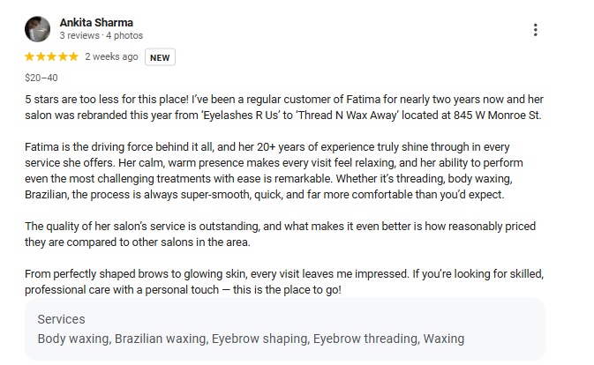Click the paragraph starting 'From perfectly shaped brows'

pyautogui.click(x=282, y=282)
